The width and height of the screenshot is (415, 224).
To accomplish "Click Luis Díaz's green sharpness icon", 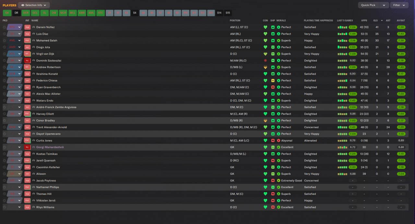I will (273, 34).
